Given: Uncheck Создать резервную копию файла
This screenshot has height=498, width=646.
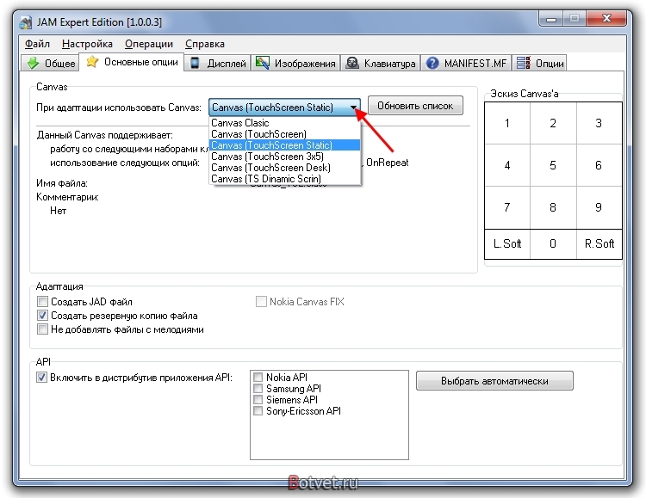Looking at the screenshot, I should coord(42,316).
